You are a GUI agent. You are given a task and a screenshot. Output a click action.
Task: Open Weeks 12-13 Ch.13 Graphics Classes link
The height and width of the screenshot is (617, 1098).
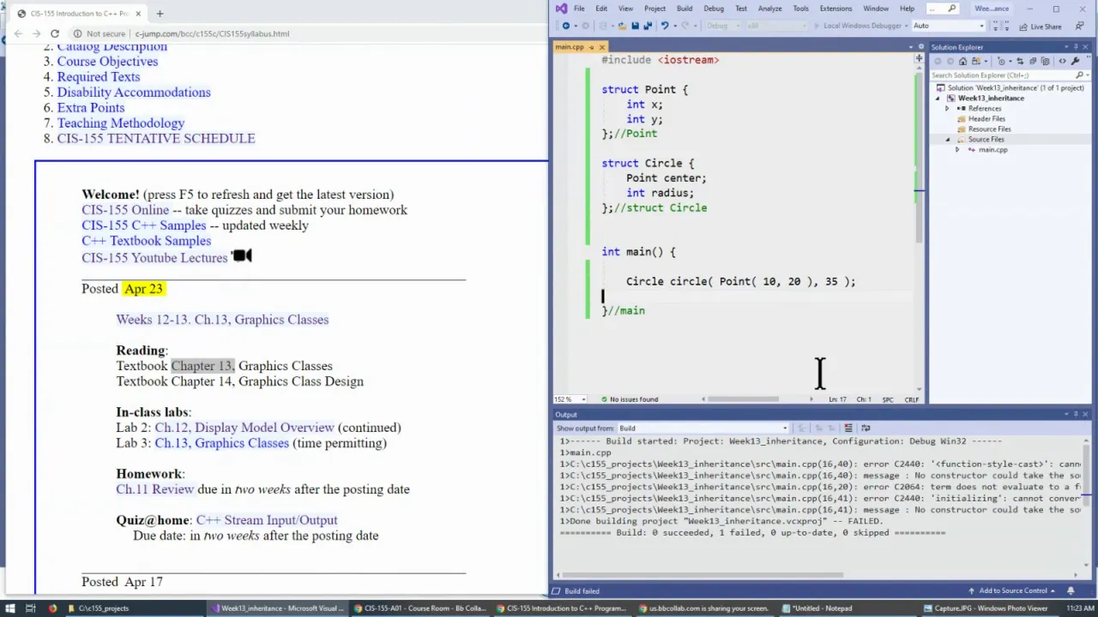(x=222, y=320)
